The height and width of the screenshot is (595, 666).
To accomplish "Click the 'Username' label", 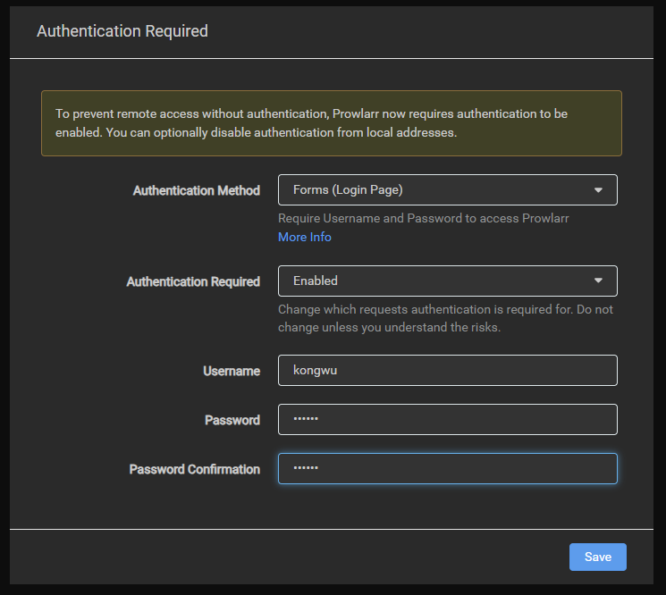I will point(232,371).
